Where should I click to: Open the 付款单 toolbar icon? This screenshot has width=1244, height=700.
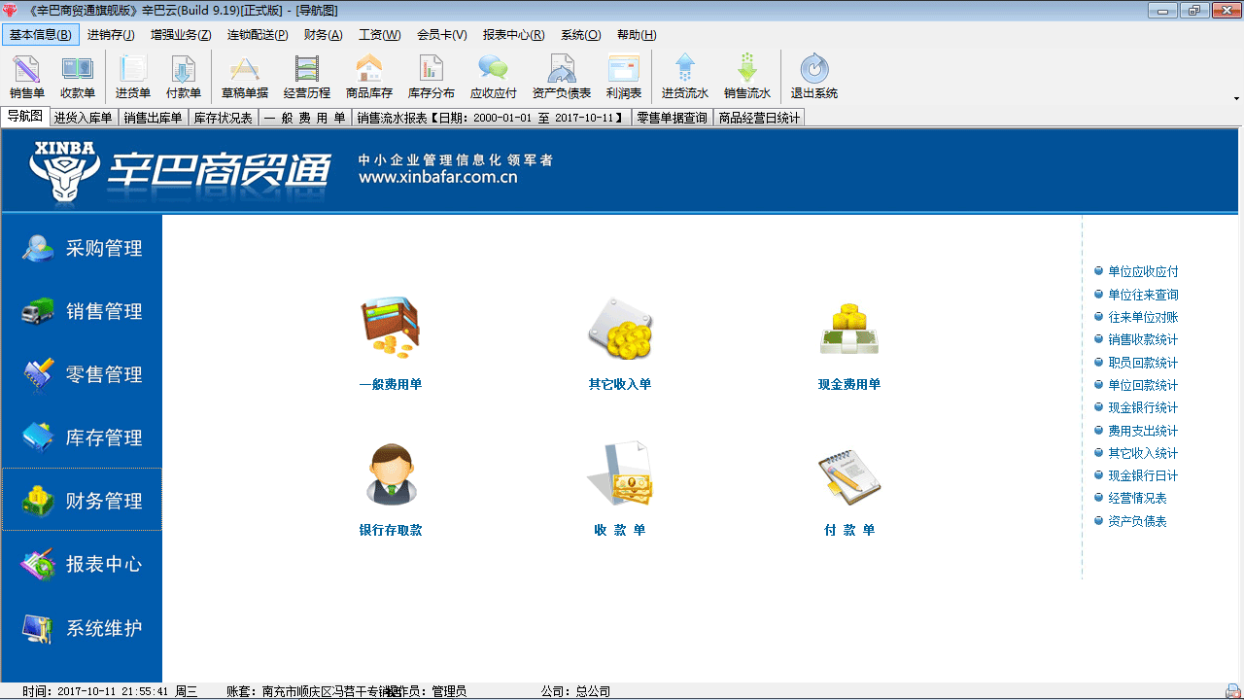(184, 78)
